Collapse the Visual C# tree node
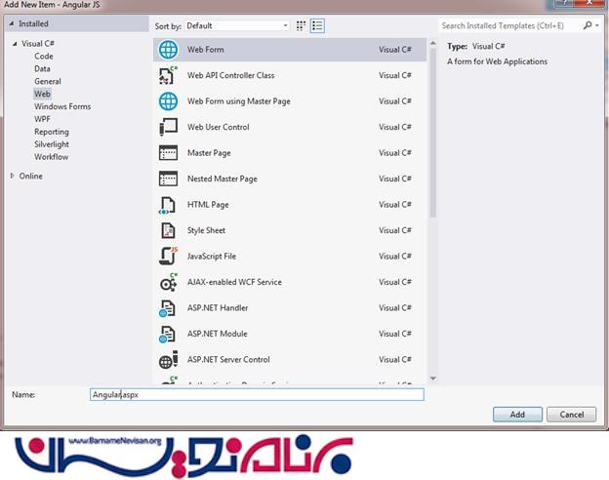The height and width of the screenshot is (480, 609). (15, 44)
